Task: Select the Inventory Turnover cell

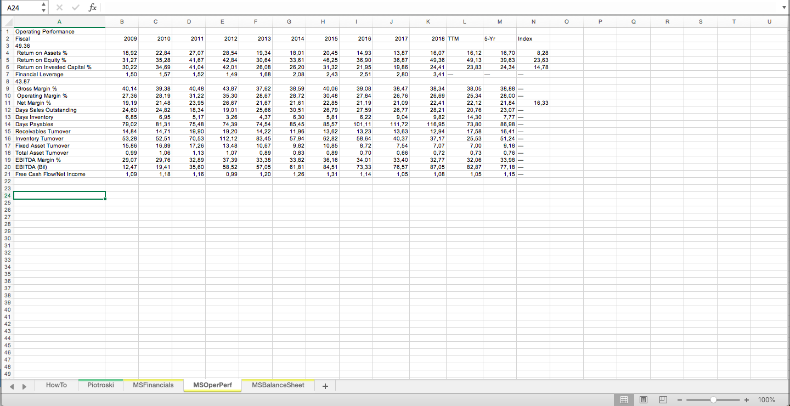Action: (x=59, y=139)
